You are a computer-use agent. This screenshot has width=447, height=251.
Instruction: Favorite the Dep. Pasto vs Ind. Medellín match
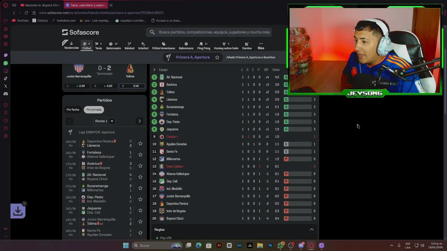tap(140, 199)
